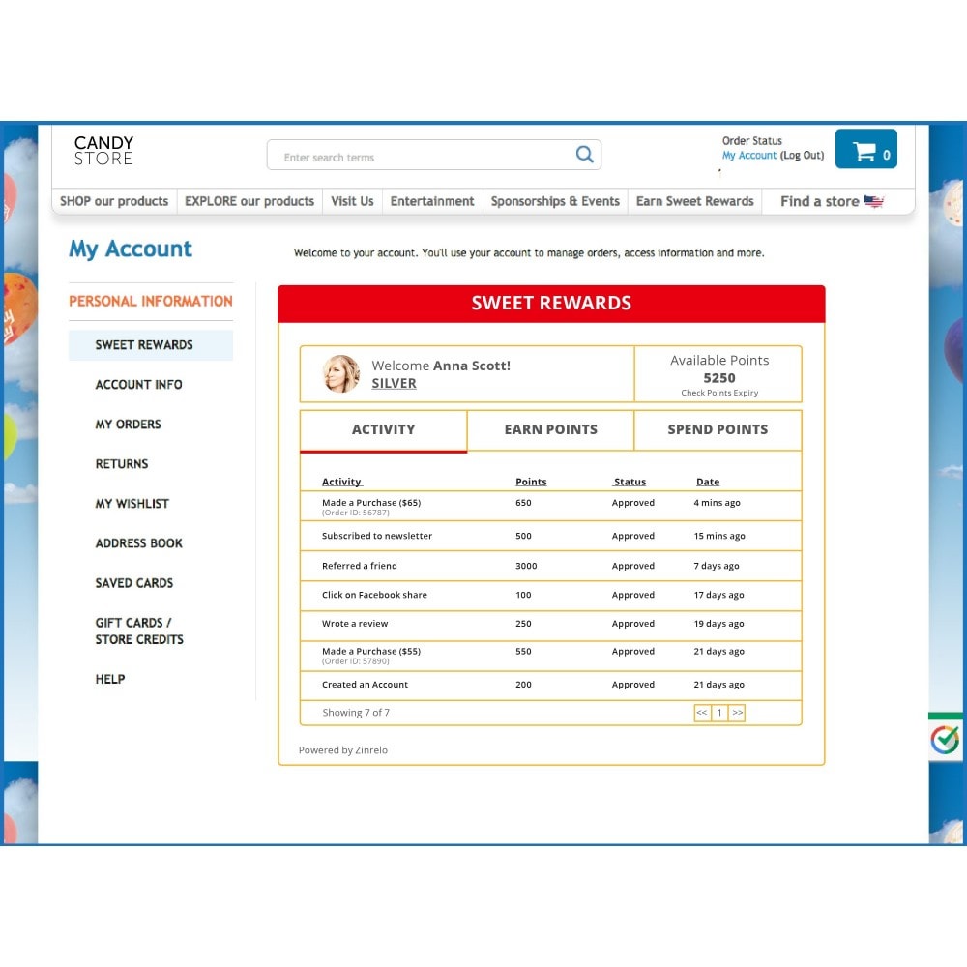The image size is (967, 967).
Task: Sort by Date column header
Action: pyautogui.click(x=708, y=482)
